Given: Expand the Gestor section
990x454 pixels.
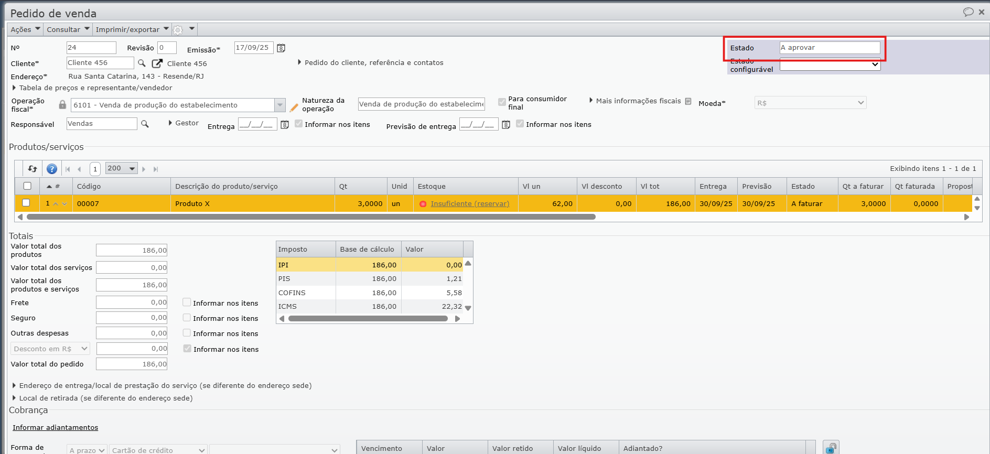Looking at the screenshot, I should (x=184, y=123).
